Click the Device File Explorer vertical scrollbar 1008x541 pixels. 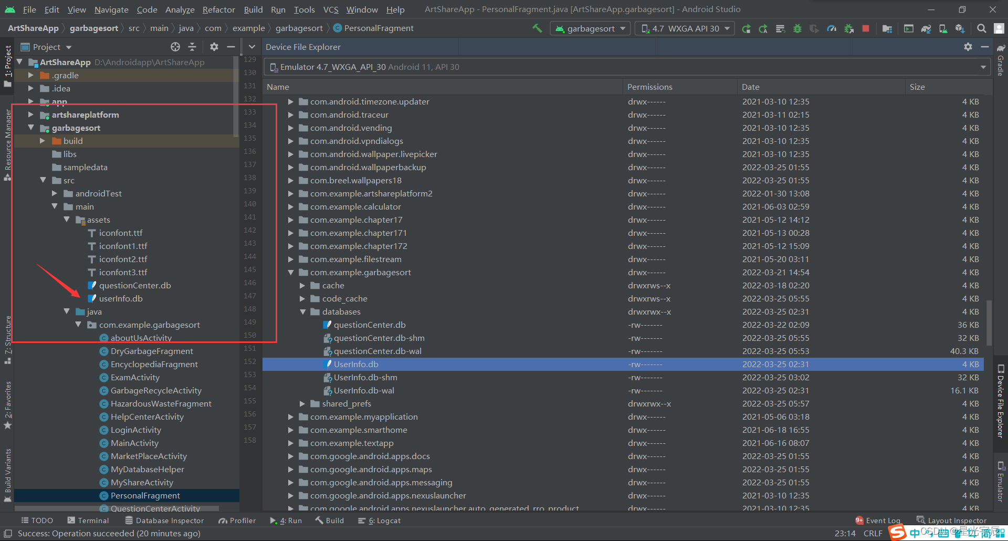pyautogui.click(x=989, y=322)
